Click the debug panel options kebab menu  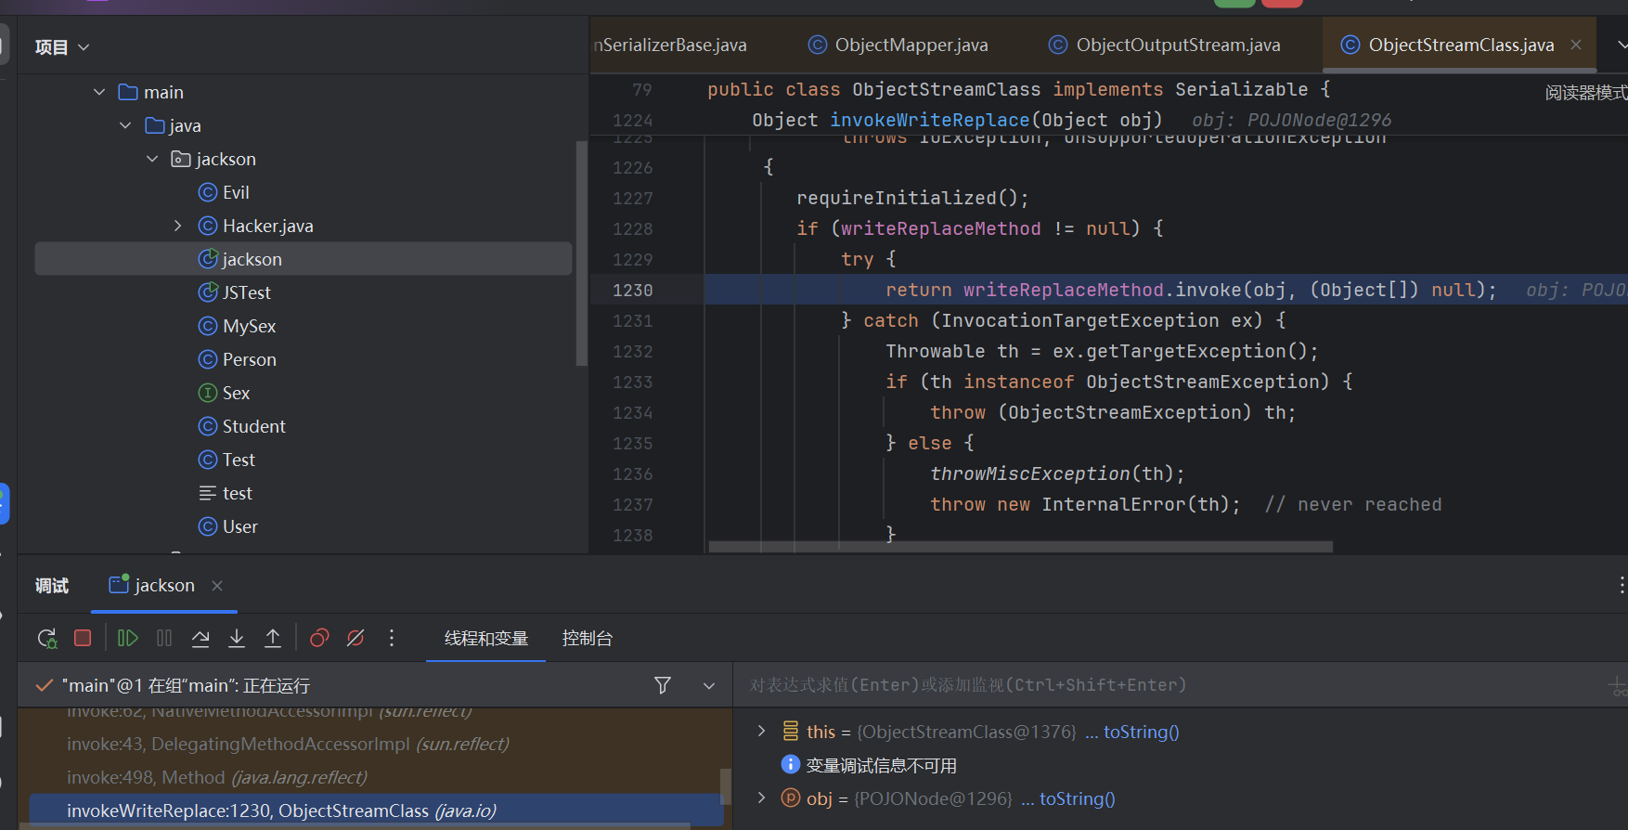1621,585
